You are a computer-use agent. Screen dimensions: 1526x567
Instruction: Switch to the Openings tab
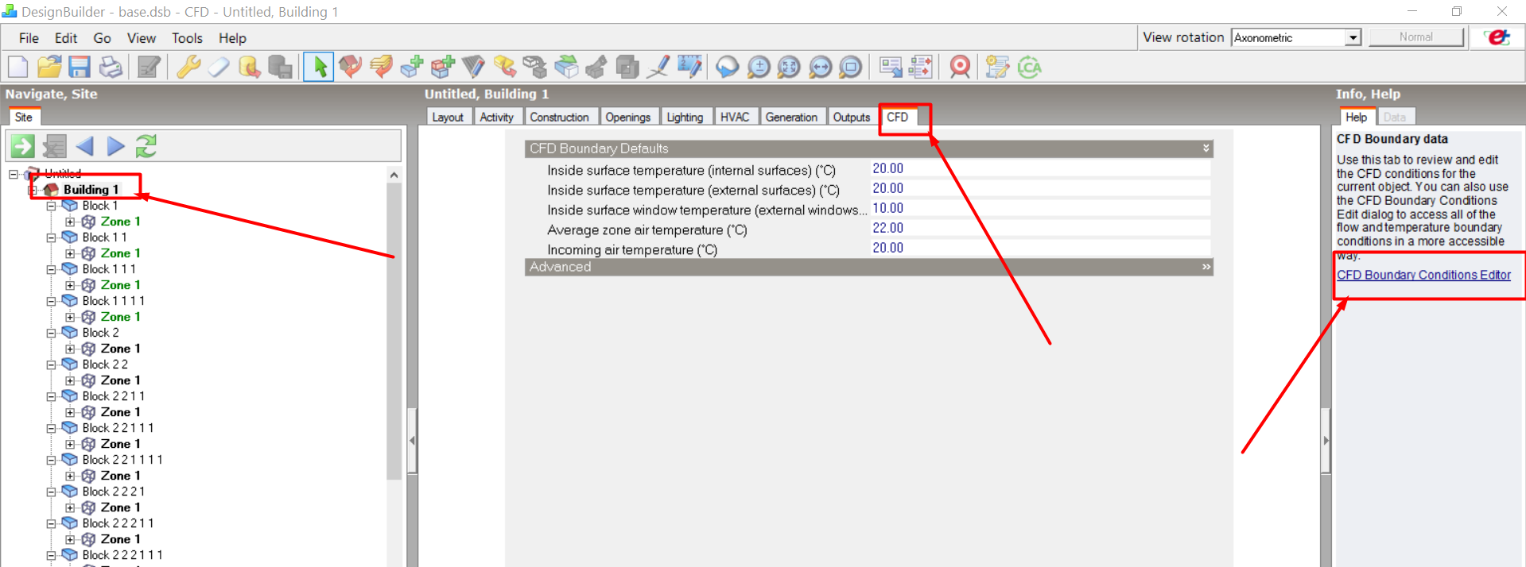(x=627, y=118)
